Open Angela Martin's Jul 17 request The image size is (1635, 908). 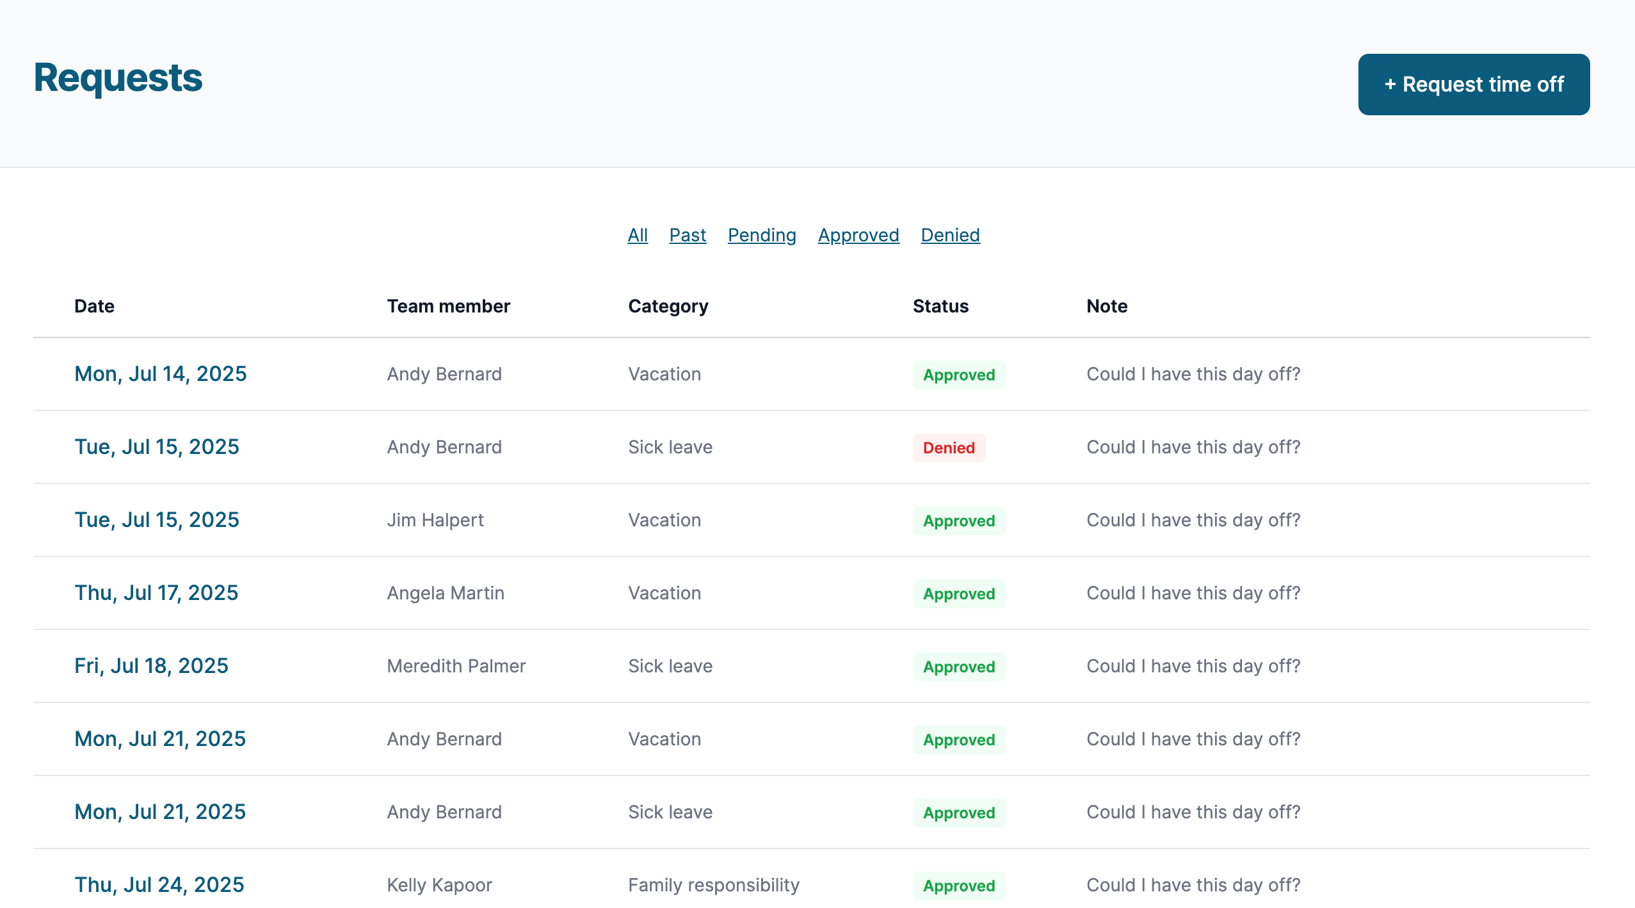(x=156, y=592)
